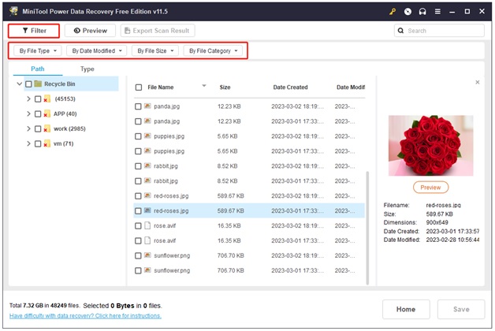Check the box for panda.jpg
This screenshot has width=495, height=331.
tap(138, 105)
